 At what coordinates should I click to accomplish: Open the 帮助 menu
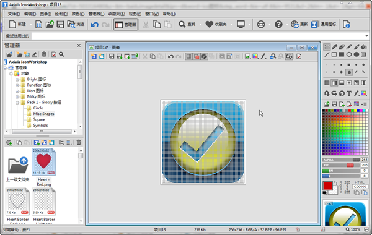coord(169,14)
